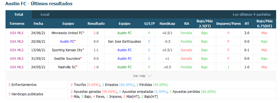This screenshot has height=103, width=280.
Task: Click USA MLS in the first row
Action: point(17,33)
